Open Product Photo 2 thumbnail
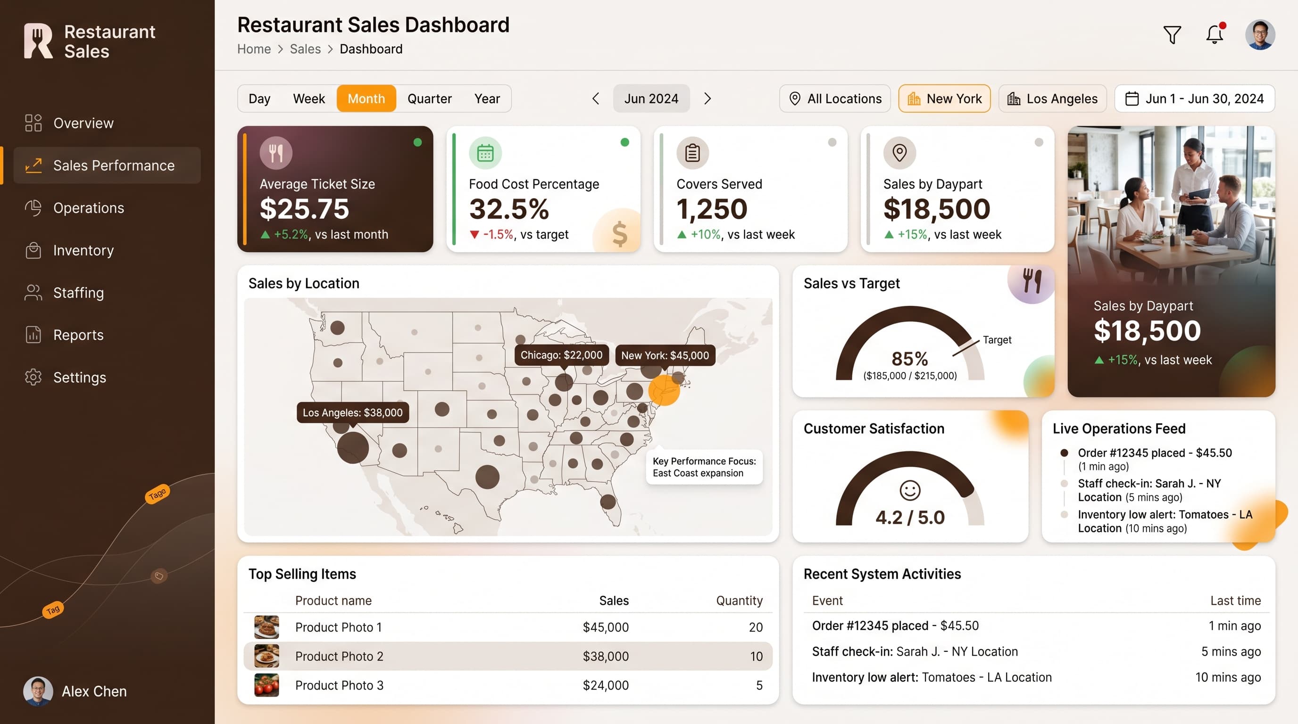The image size is (1298, 724). (x=266, y=656)
